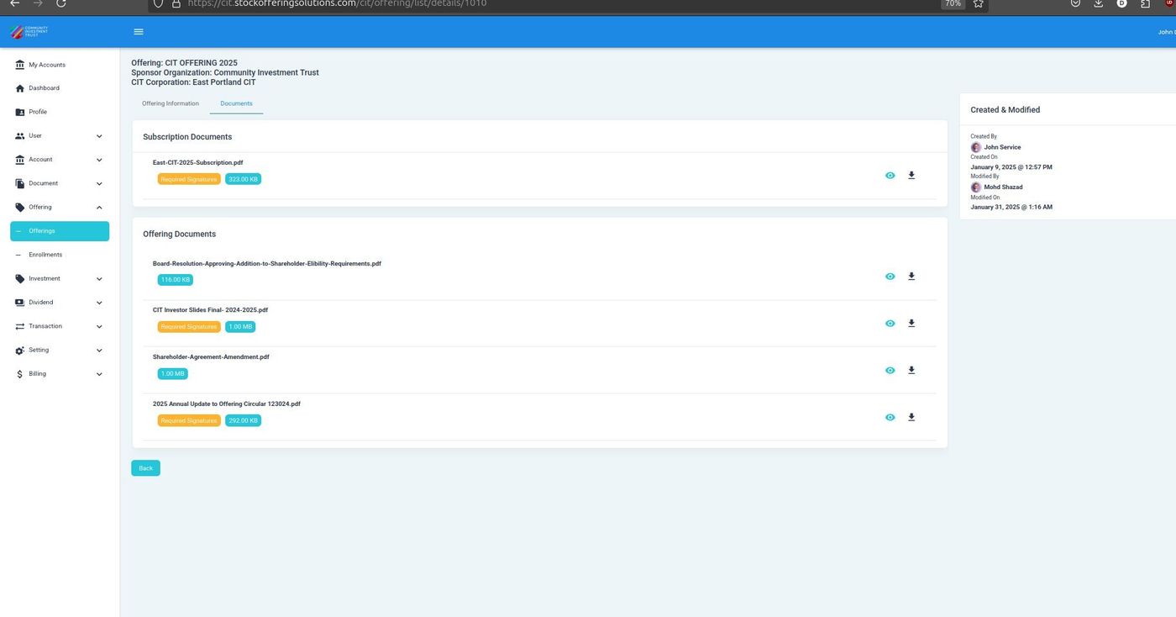Screen dimensions: 1176x617
Task: View 2025 Annual Update document eye icon
Action: (890, 418)
